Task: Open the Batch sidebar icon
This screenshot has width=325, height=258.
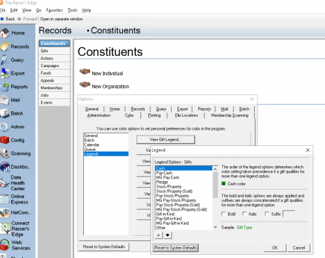Action: click(5, 113)
